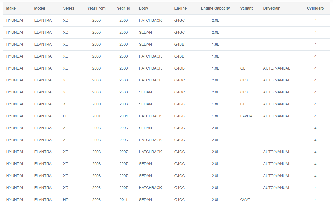The width and height of the screenshot is (333, 214).
Task: Click 1.8L capacity in the LAVITA row
Action: click(215, 116)
